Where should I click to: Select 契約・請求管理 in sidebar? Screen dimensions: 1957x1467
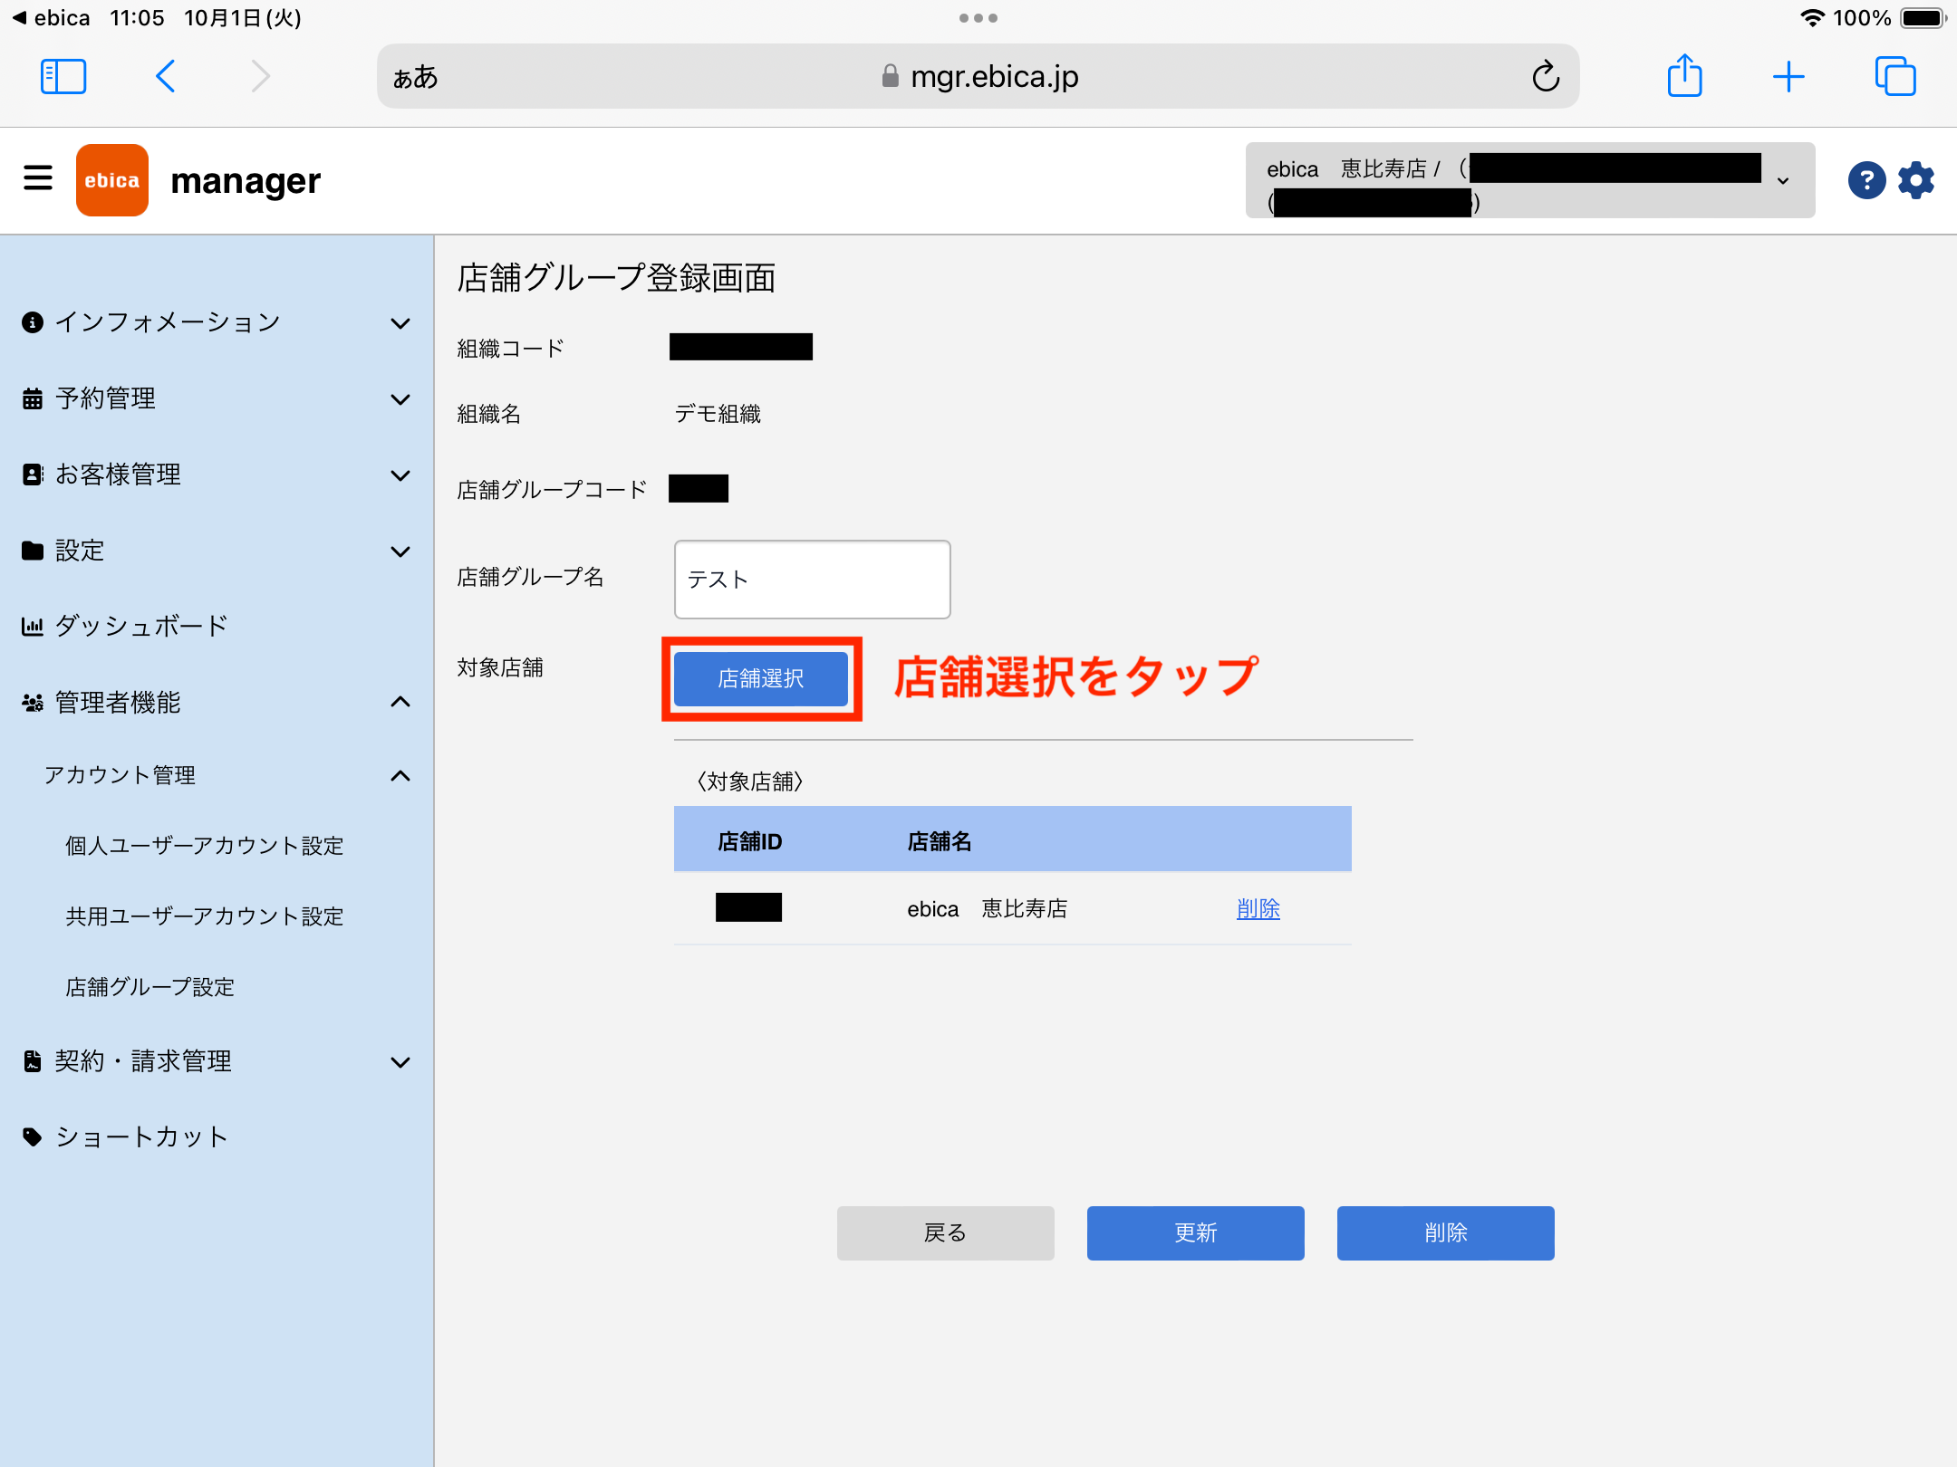144,1061
